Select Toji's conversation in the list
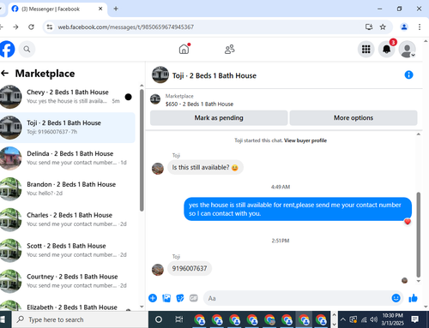 coord(68,128)
